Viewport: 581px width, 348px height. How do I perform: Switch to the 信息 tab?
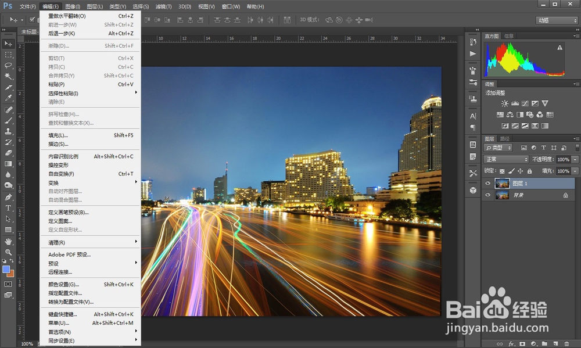tap(509, 36)
